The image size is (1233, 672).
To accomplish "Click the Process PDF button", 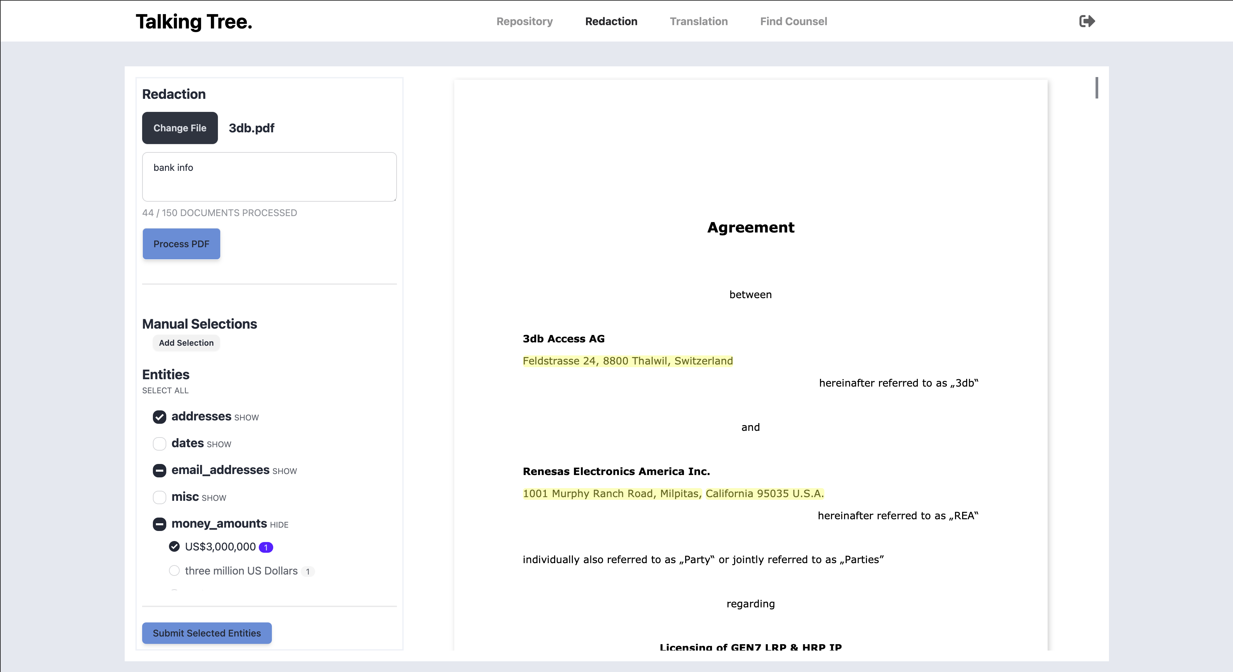I will pos(181,244).
